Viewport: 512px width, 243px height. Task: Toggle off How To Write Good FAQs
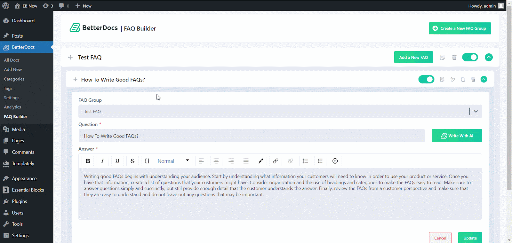(426, 79)
